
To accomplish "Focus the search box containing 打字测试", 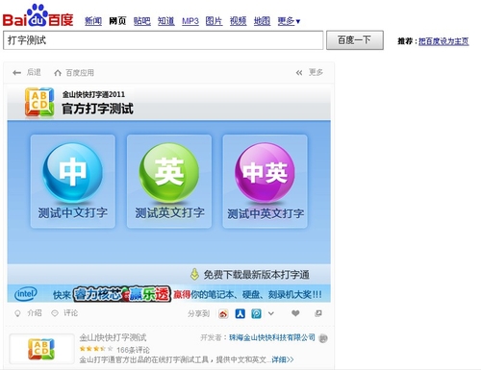I will pyautogui.click(x=163, y=40).
